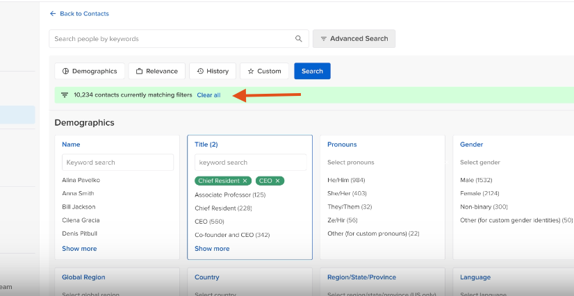Remove the CEO tag
The width and height of the screenshot is (574, 296).
(277, 181)
